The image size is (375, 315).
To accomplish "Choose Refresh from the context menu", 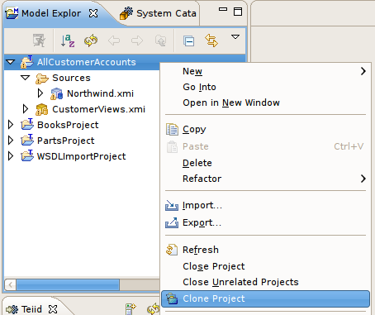I will click(265, 250).
